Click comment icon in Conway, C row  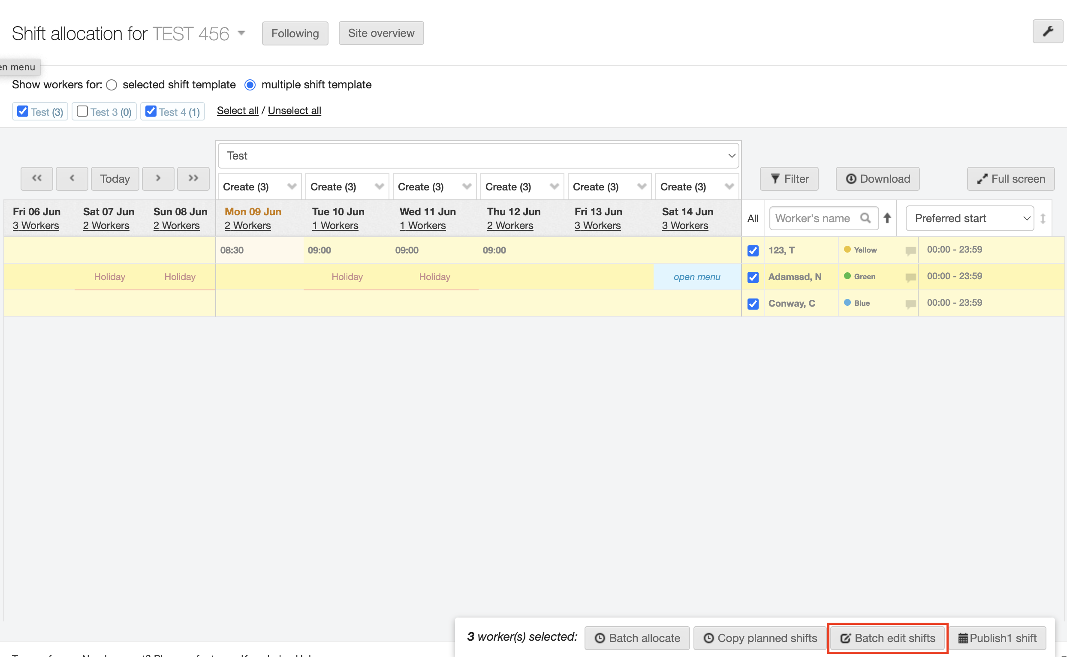pos(910,304)
